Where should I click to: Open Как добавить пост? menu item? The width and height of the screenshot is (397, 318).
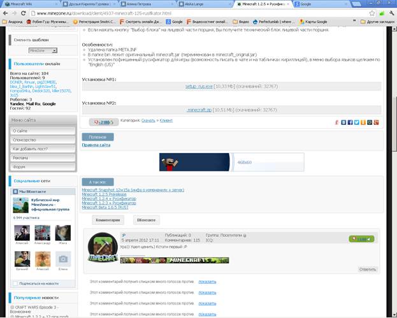pyautogui.click(x=43, y=149)
